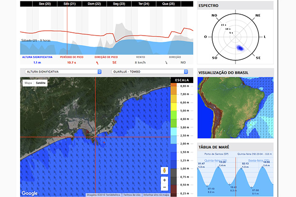This screenshot has width=296, height=197.
Task: Open Street View pegman on map
Action: pos(165,170)
